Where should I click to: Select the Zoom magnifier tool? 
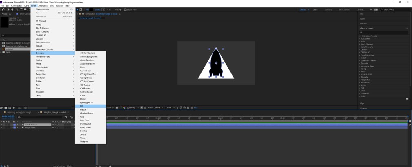[x=17, y=9]
